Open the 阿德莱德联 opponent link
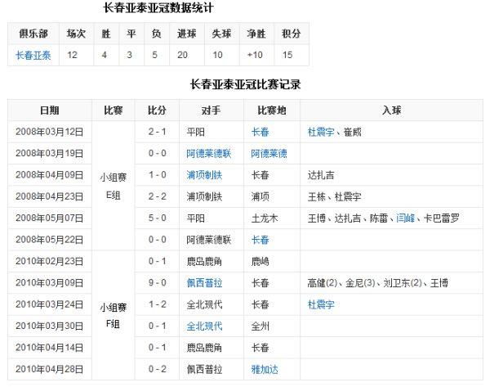The height and width of the screenshot is (387, 490). click(209, 154)
